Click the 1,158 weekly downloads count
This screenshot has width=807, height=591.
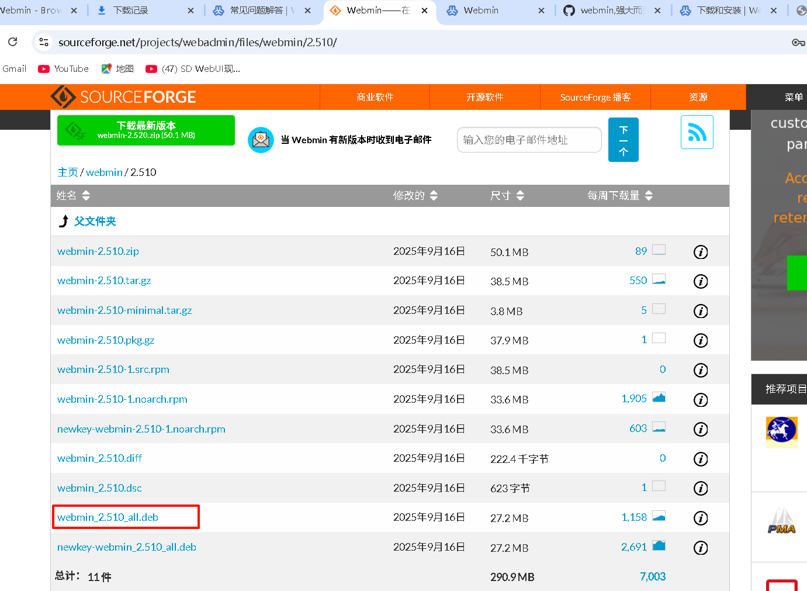pyautogui.click(x=634, y=517)
